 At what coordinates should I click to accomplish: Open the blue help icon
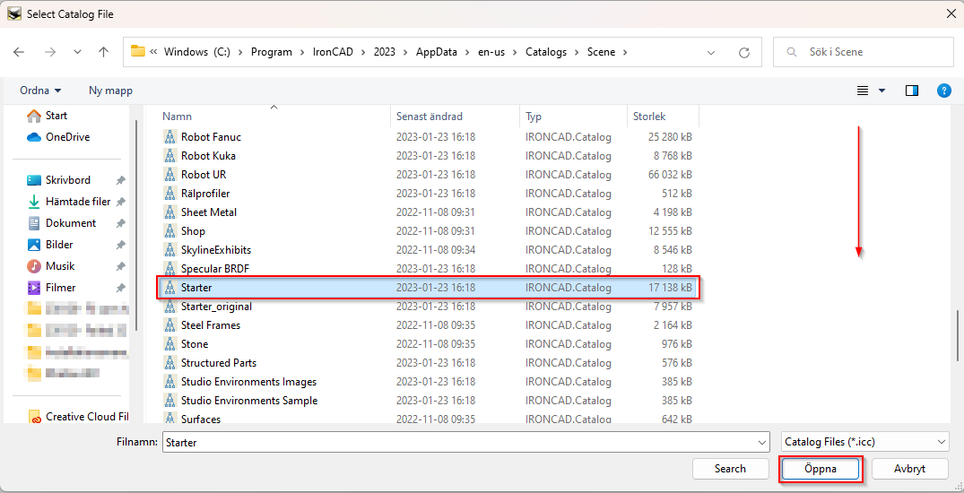(x=944, y=91)
